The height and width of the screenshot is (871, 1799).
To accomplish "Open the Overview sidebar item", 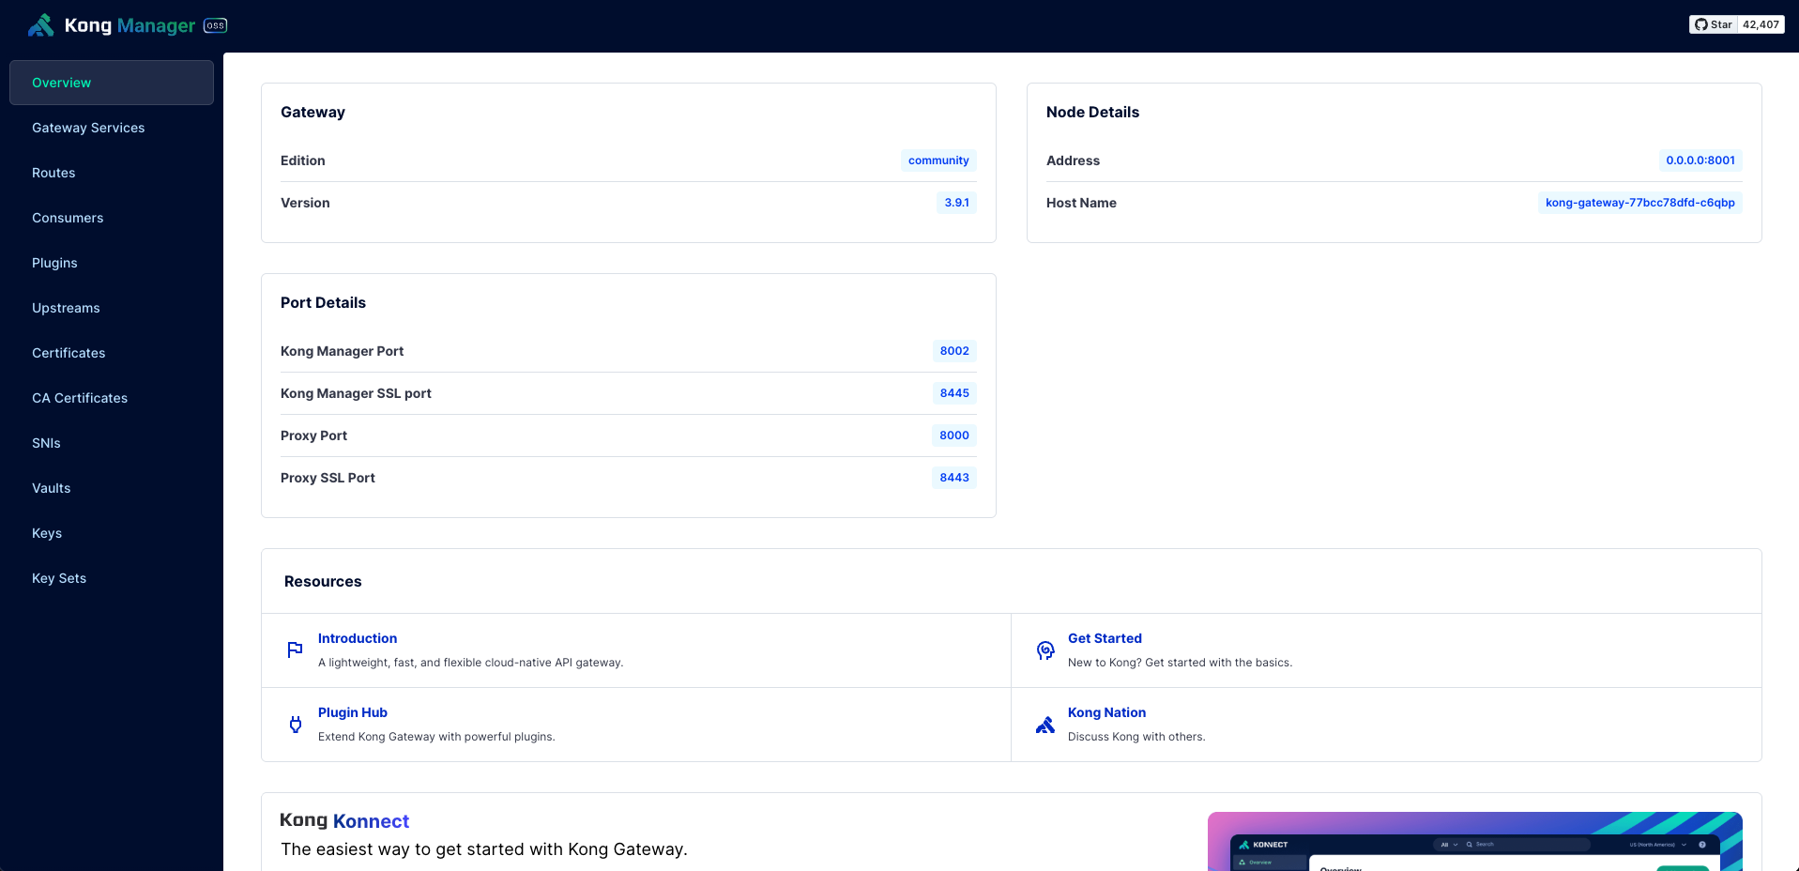I will click(112, 83).
